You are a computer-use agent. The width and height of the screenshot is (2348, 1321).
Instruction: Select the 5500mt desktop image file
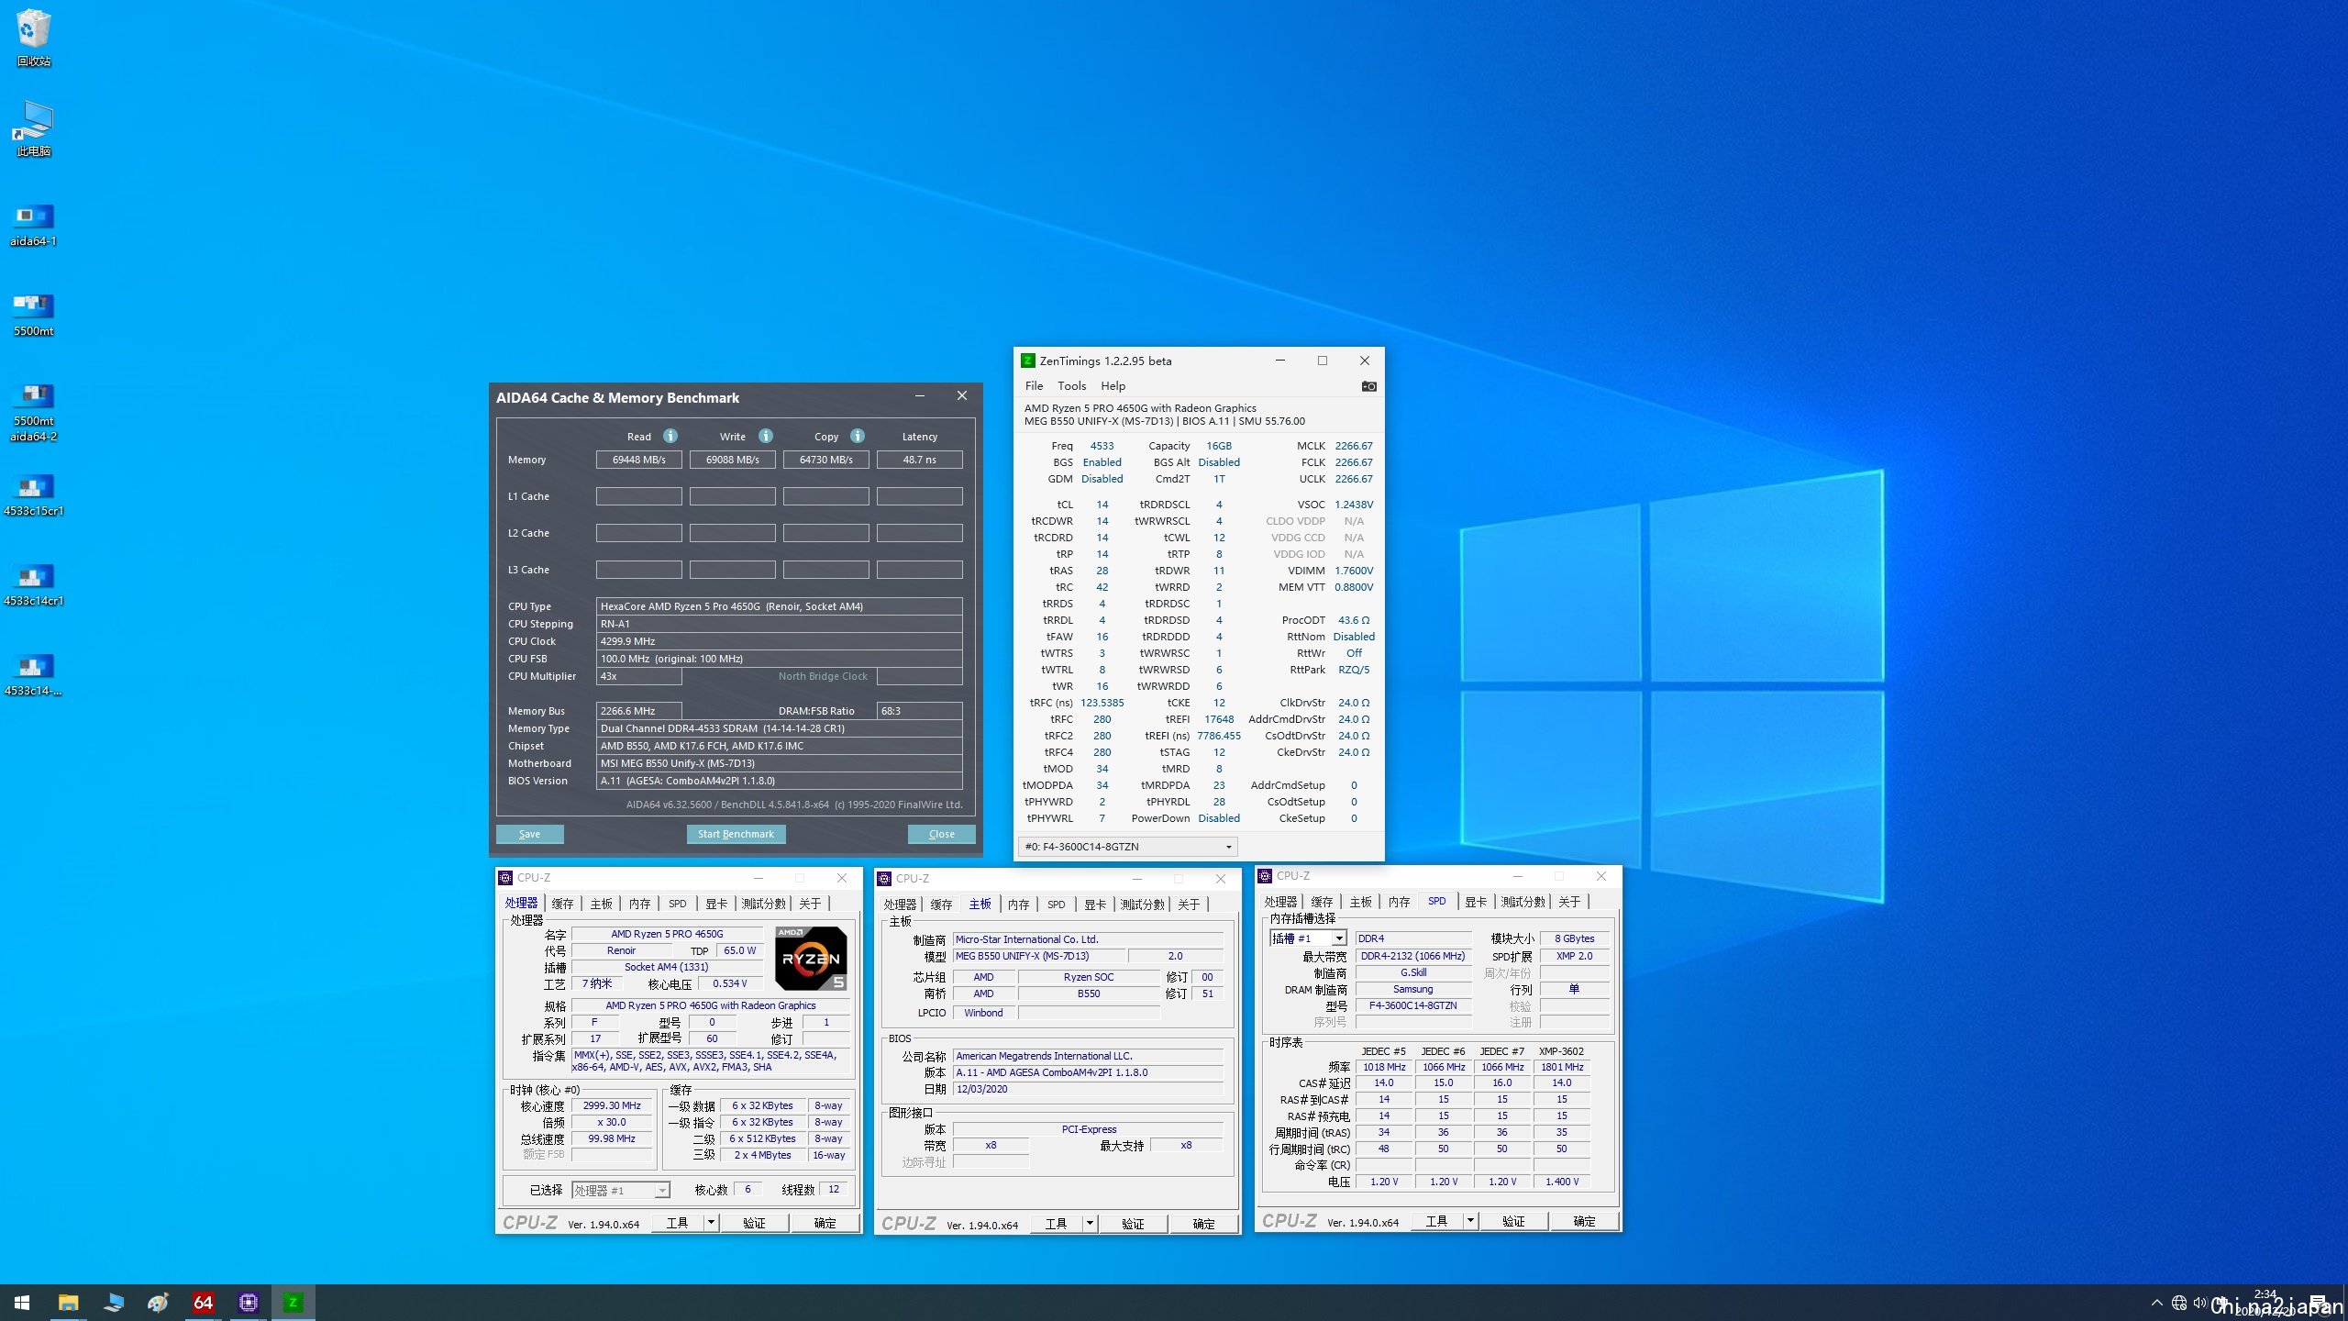pyautogui.click(x=34, y=316)
